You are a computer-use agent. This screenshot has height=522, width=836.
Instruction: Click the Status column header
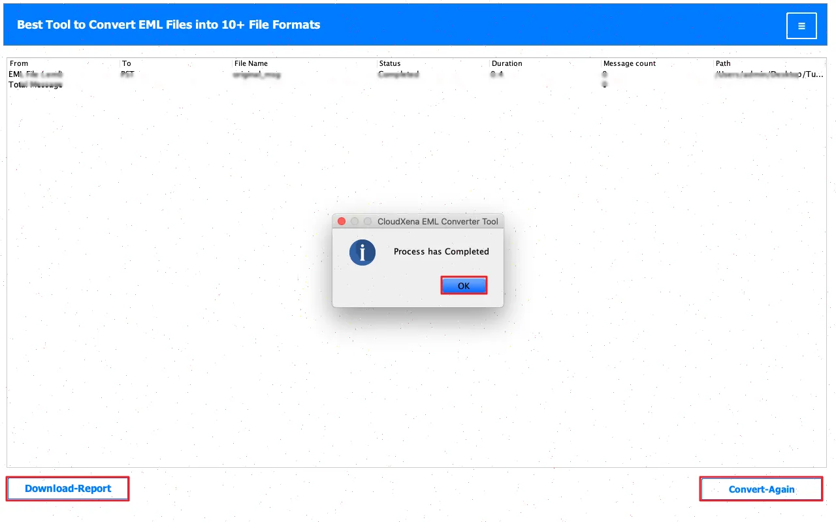[390, 63]
